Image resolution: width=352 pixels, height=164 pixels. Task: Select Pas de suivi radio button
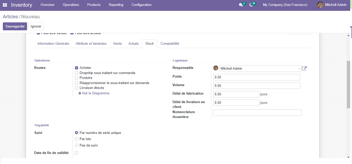click(x=77, y=145)
